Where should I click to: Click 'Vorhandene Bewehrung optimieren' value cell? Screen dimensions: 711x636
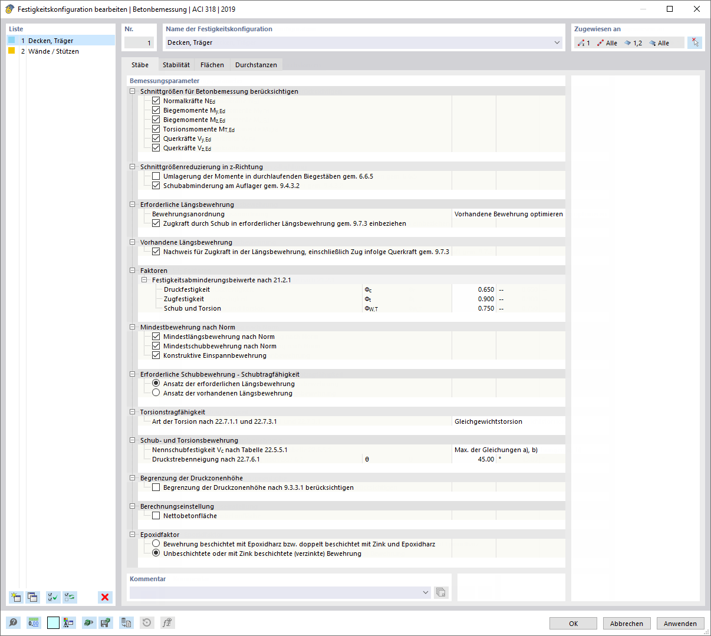point(508,214)
